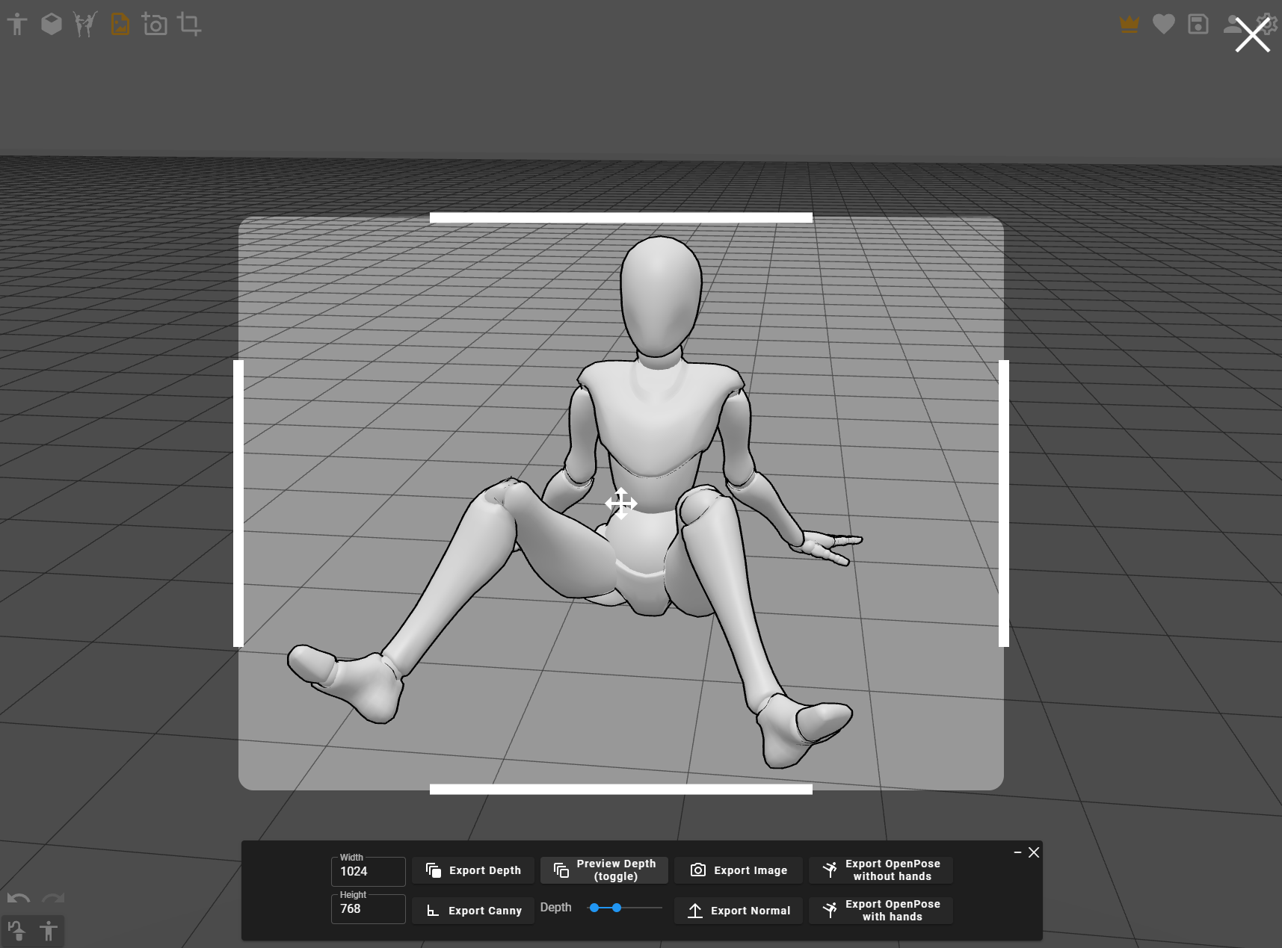Screen dimensions: 1282x948
Task: Click the figure icon at bottom left
Action: pyautogui.click(x=49, y=931)
